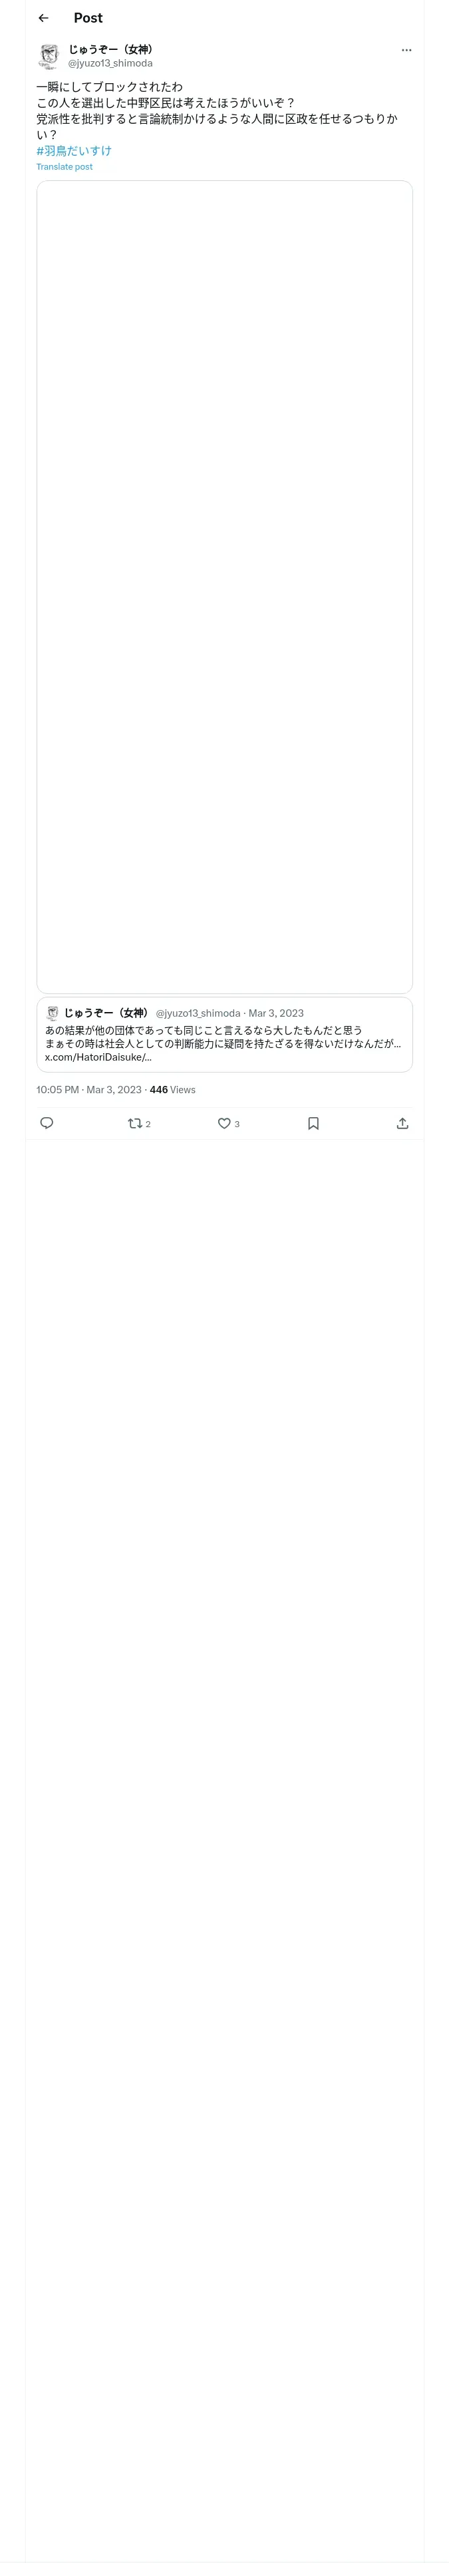Viewport: 449px width, 2563px height.
Task: View the 446 Views count
Action: click(x=172, y=1089)
